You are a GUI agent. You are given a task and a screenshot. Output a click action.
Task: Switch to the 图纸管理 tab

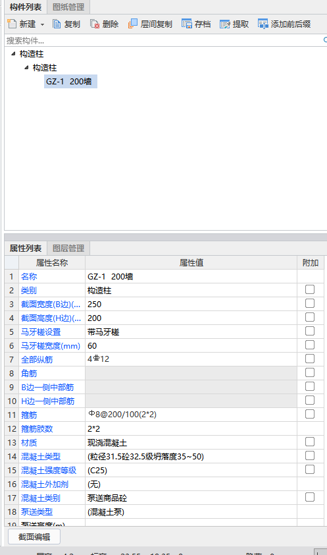coord(68,7)
